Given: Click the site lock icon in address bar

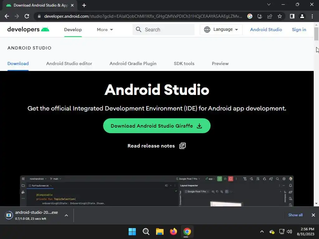Looking at the screenshot, I should [x=39, y=16].
